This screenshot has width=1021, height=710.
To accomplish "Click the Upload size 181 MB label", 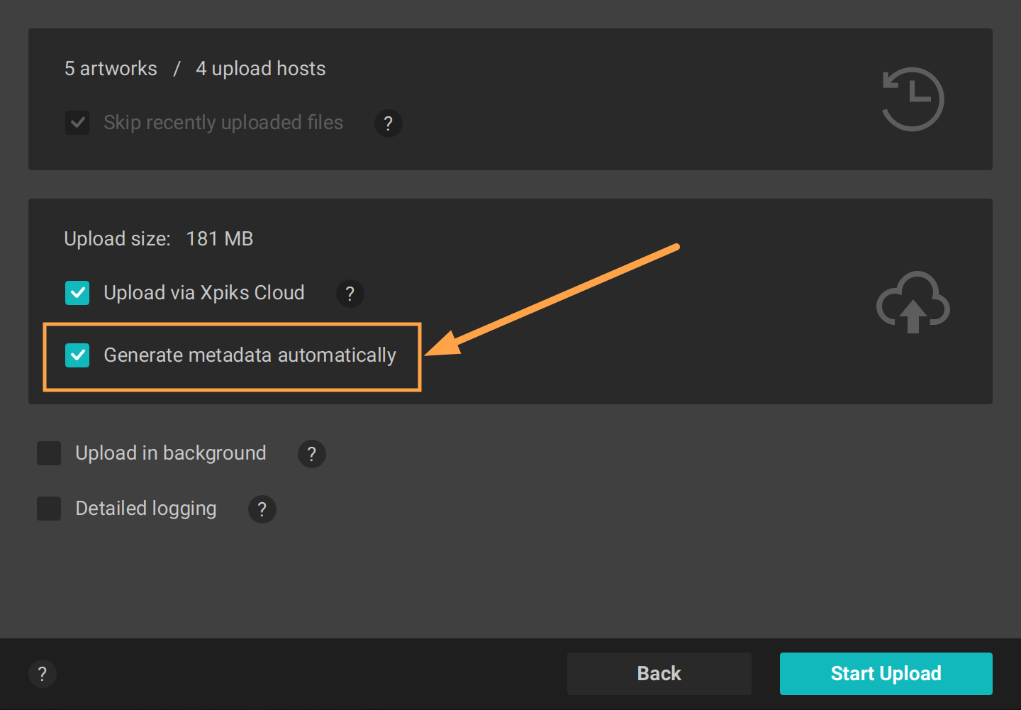I will (158, 238).
